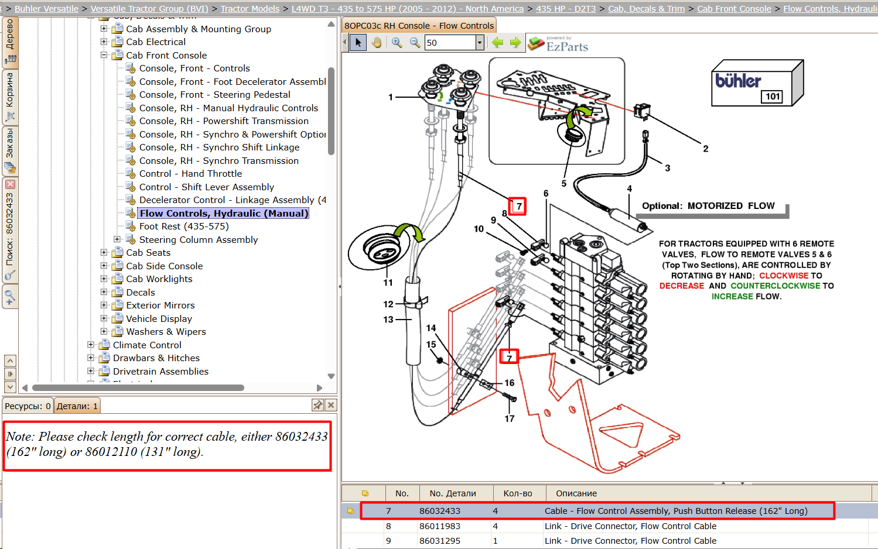Click callout 7 near the valve bracket

(509, 356)
